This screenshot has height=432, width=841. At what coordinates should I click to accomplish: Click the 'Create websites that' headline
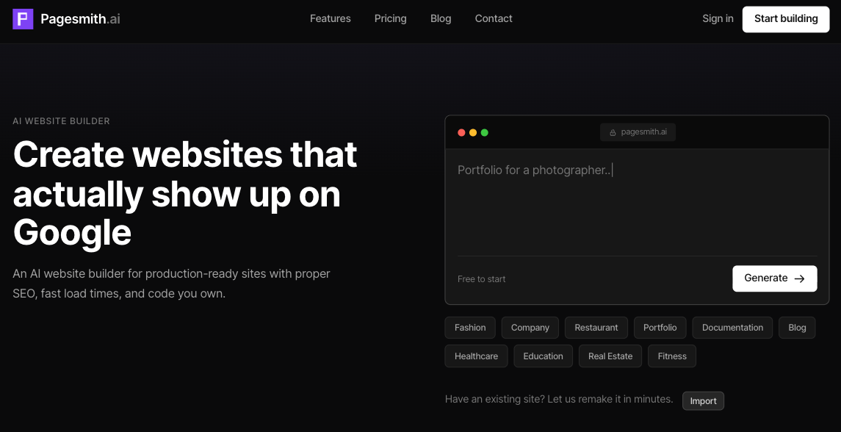pyautogui.click(x=185, y=154)
